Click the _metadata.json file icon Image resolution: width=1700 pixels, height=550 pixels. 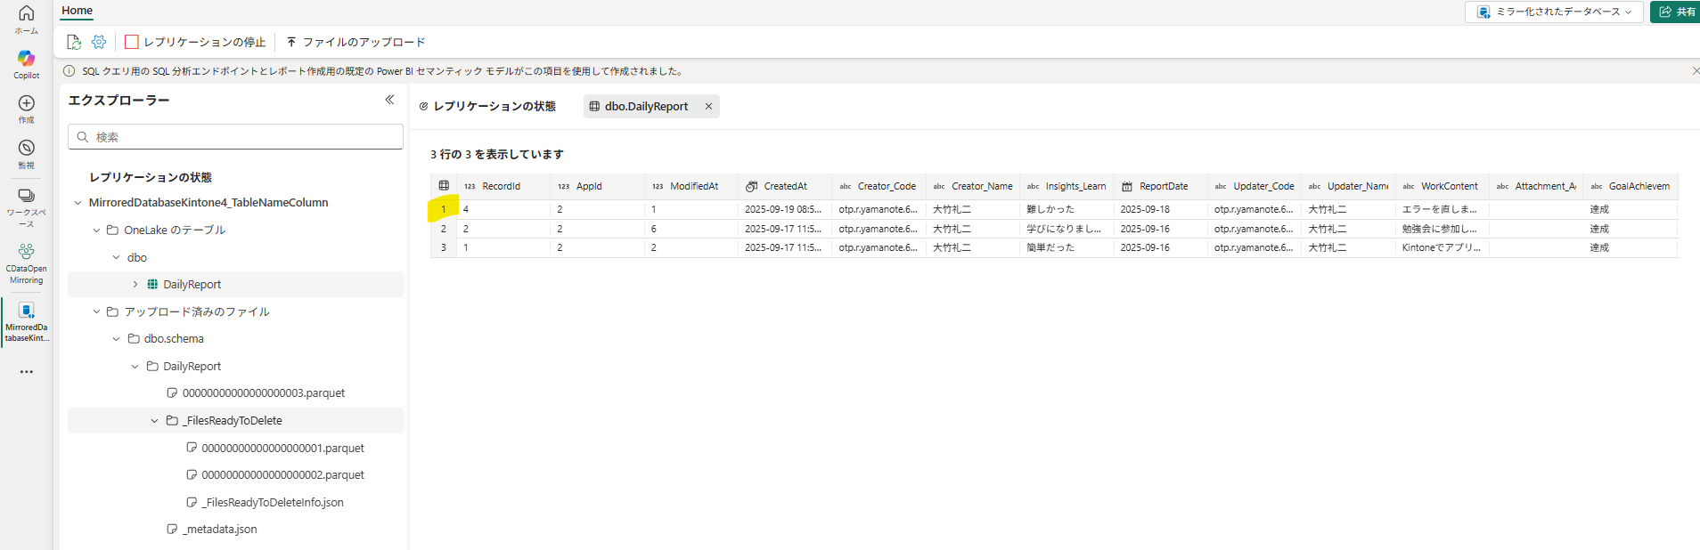click(x=172, y=529)
